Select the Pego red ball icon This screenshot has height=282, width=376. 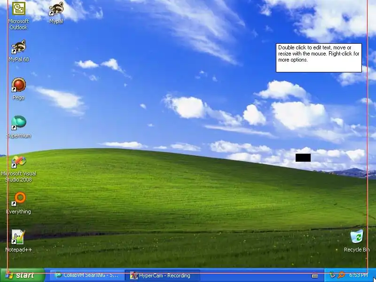point(19,85)
